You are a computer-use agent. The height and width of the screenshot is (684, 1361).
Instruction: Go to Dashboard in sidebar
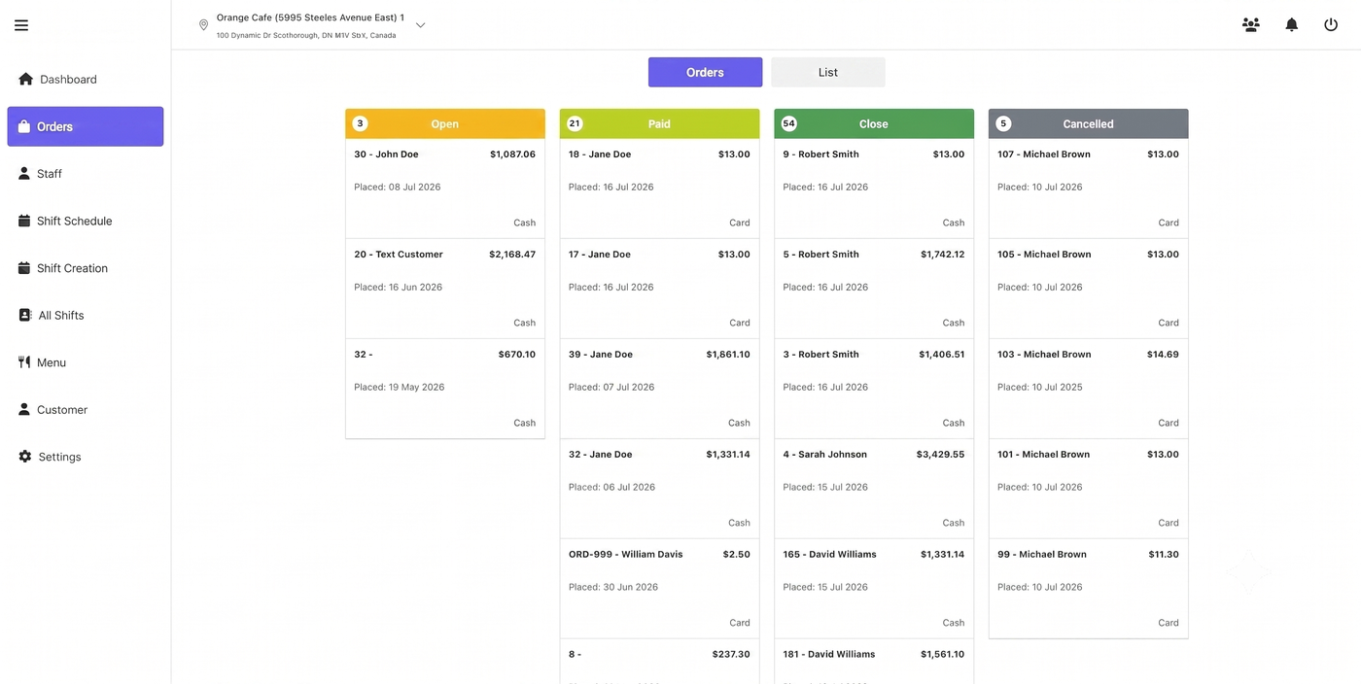tap(86, 80)
